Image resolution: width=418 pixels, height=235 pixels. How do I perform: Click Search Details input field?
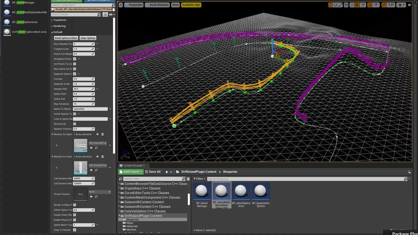coord(76,14)
